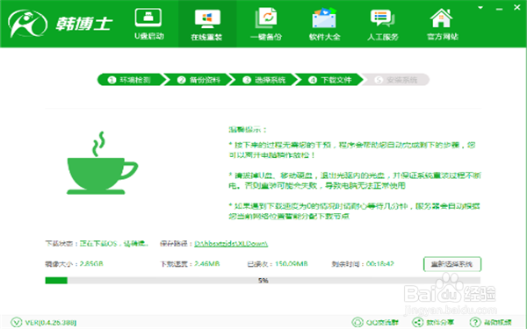Minimize the 韩博士 window
This screenshot has height=329, width=527.
499,9
